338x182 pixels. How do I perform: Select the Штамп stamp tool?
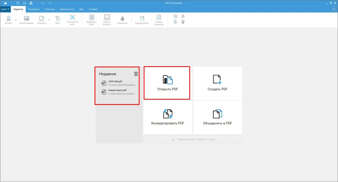coord(8,20)
